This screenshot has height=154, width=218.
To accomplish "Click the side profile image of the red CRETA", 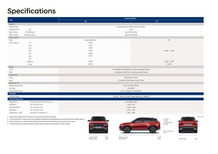I will click(140, 125).
